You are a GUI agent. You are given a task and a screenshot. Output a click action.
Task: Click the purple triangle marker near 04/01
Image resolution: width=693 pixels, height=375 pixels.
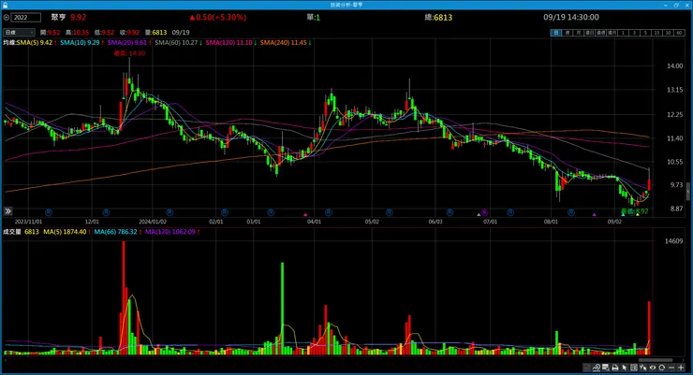pyautogui.click(x=305, y=215)
